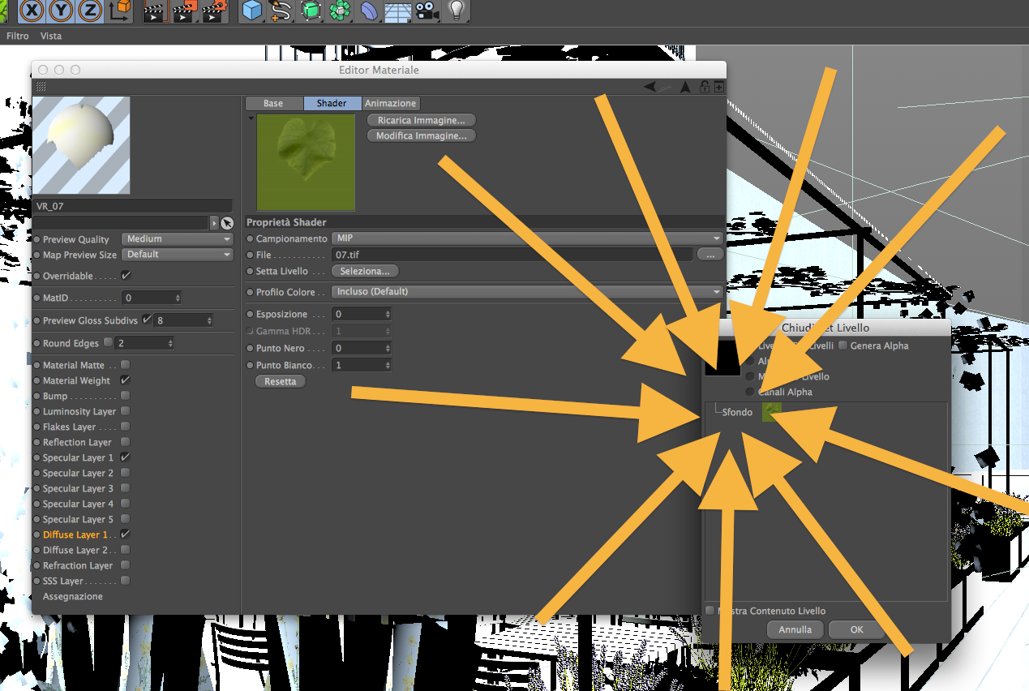Click the VR_07 material name field
The image size is (1029, 691).
pyautogui.click(x=132, y=206)
